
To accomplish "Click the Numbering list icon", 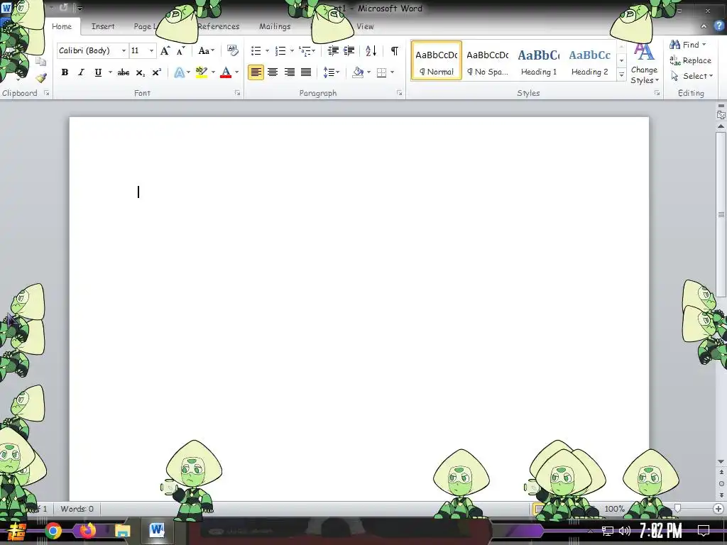I will (x=280, y=51).
